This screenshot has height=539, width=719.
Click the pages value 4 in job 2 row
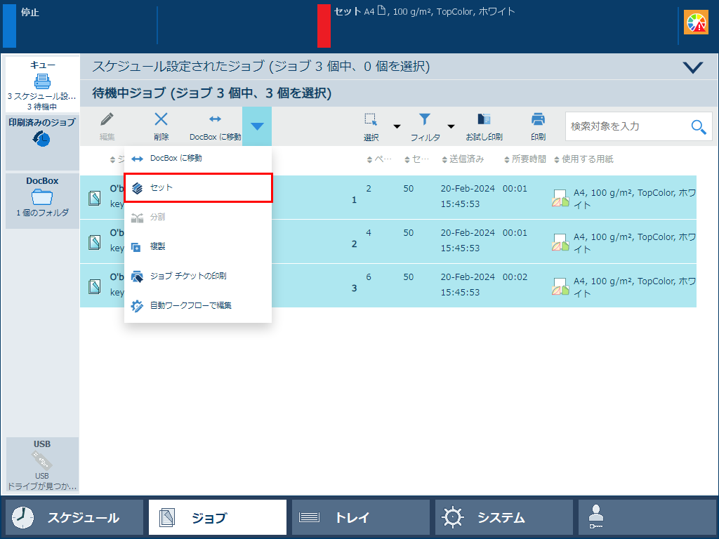pyautogui.click(x=369, y=233)
